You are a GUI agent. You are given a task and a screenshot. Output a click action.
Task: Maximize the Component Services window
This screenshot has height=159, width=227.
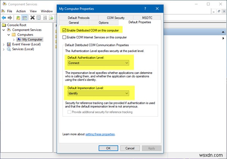208,4
